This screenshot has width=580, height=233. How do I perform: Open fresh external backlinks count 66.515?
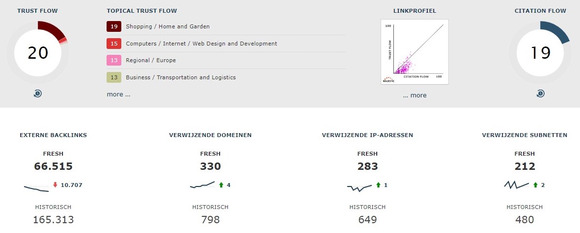tap(53, 166)
